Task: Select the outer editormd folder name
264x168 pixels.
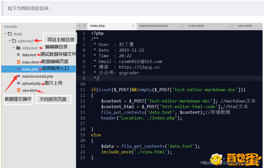Action: point(25,41)
